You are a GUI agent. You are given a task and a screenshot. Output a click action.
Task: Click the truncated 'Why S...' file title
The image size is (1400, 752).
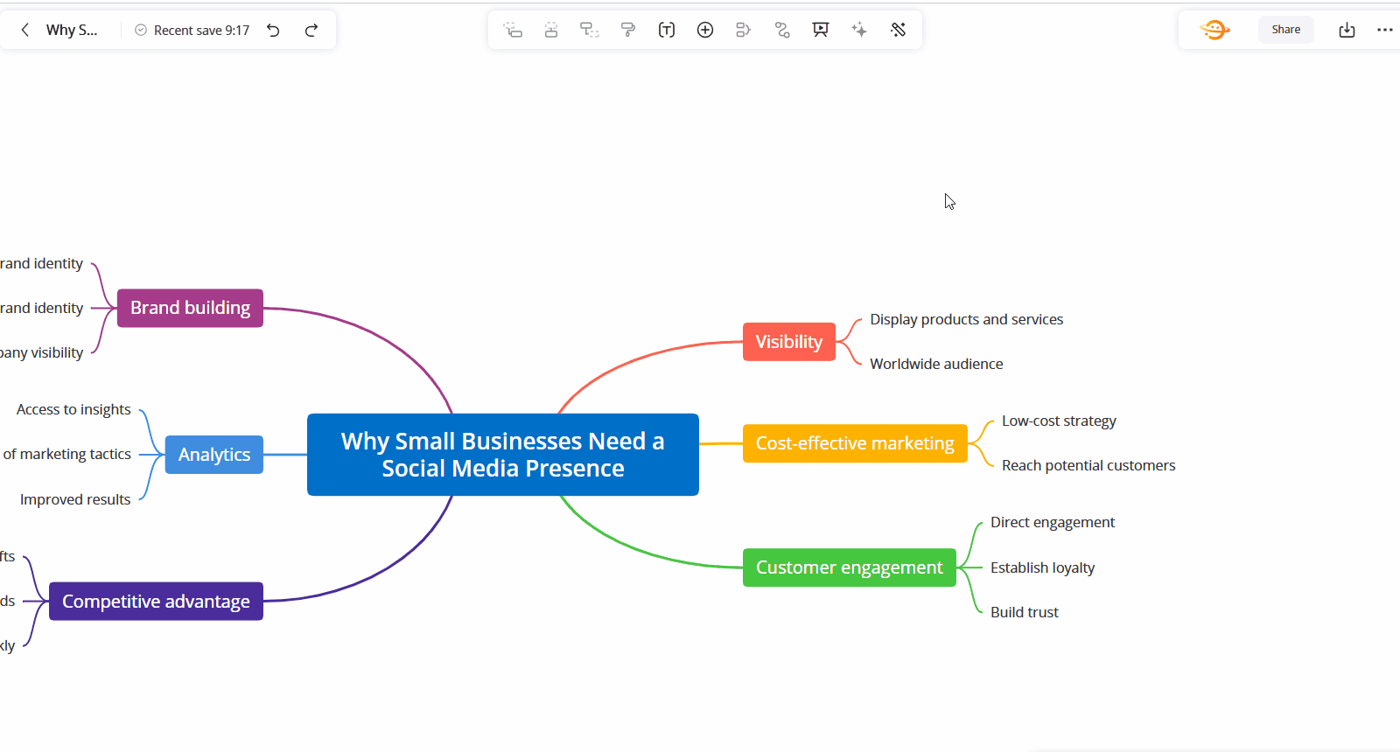point(72,30)
